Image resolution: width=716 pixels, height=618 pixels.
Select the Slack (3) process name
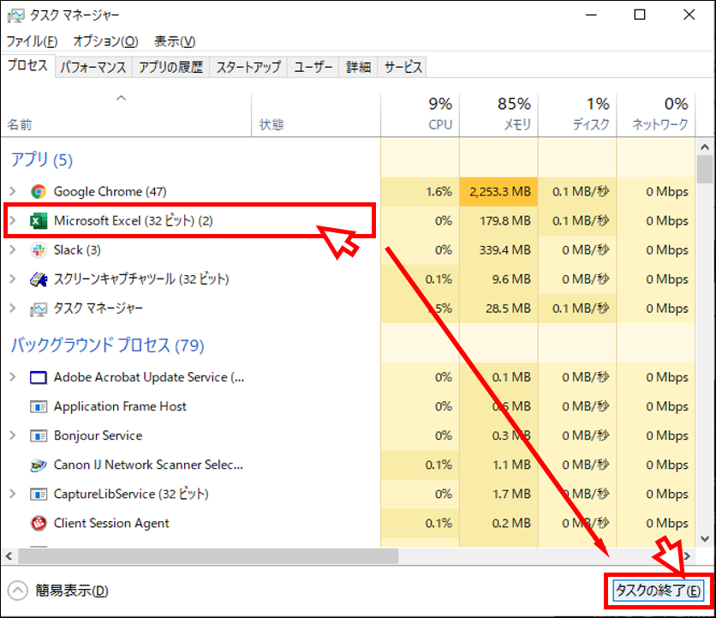[77, 250]
